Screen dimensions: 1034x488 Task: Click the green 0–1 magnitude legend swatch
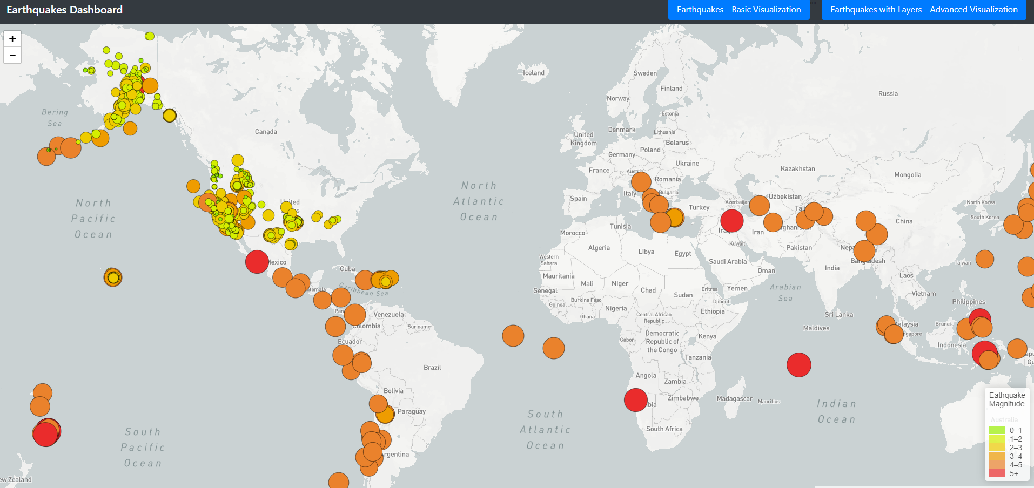click(998, 430)
